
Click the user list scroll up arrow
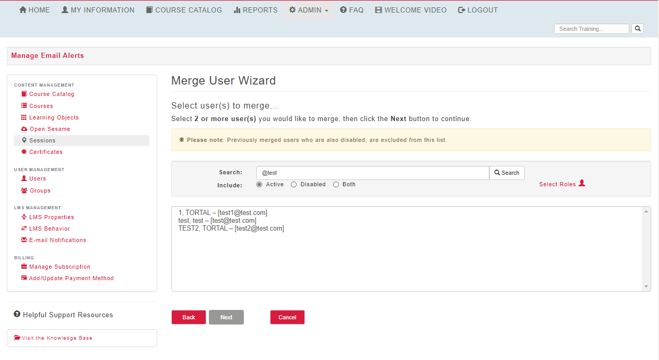(646, 211)
